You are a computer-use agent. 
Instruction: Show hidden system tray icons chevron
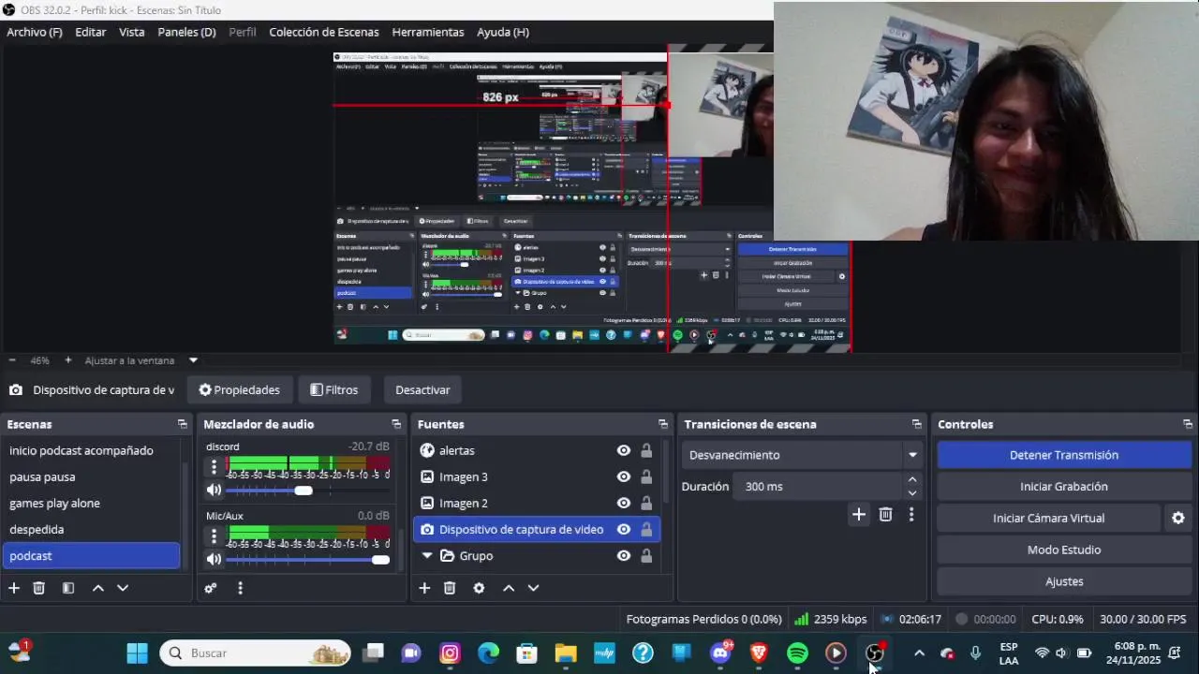pyautogui.click(x=919, y=653)
